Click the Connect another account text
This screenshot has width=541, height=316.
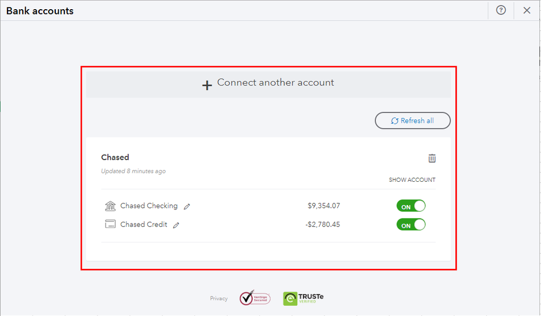click(x=276, y=83)
